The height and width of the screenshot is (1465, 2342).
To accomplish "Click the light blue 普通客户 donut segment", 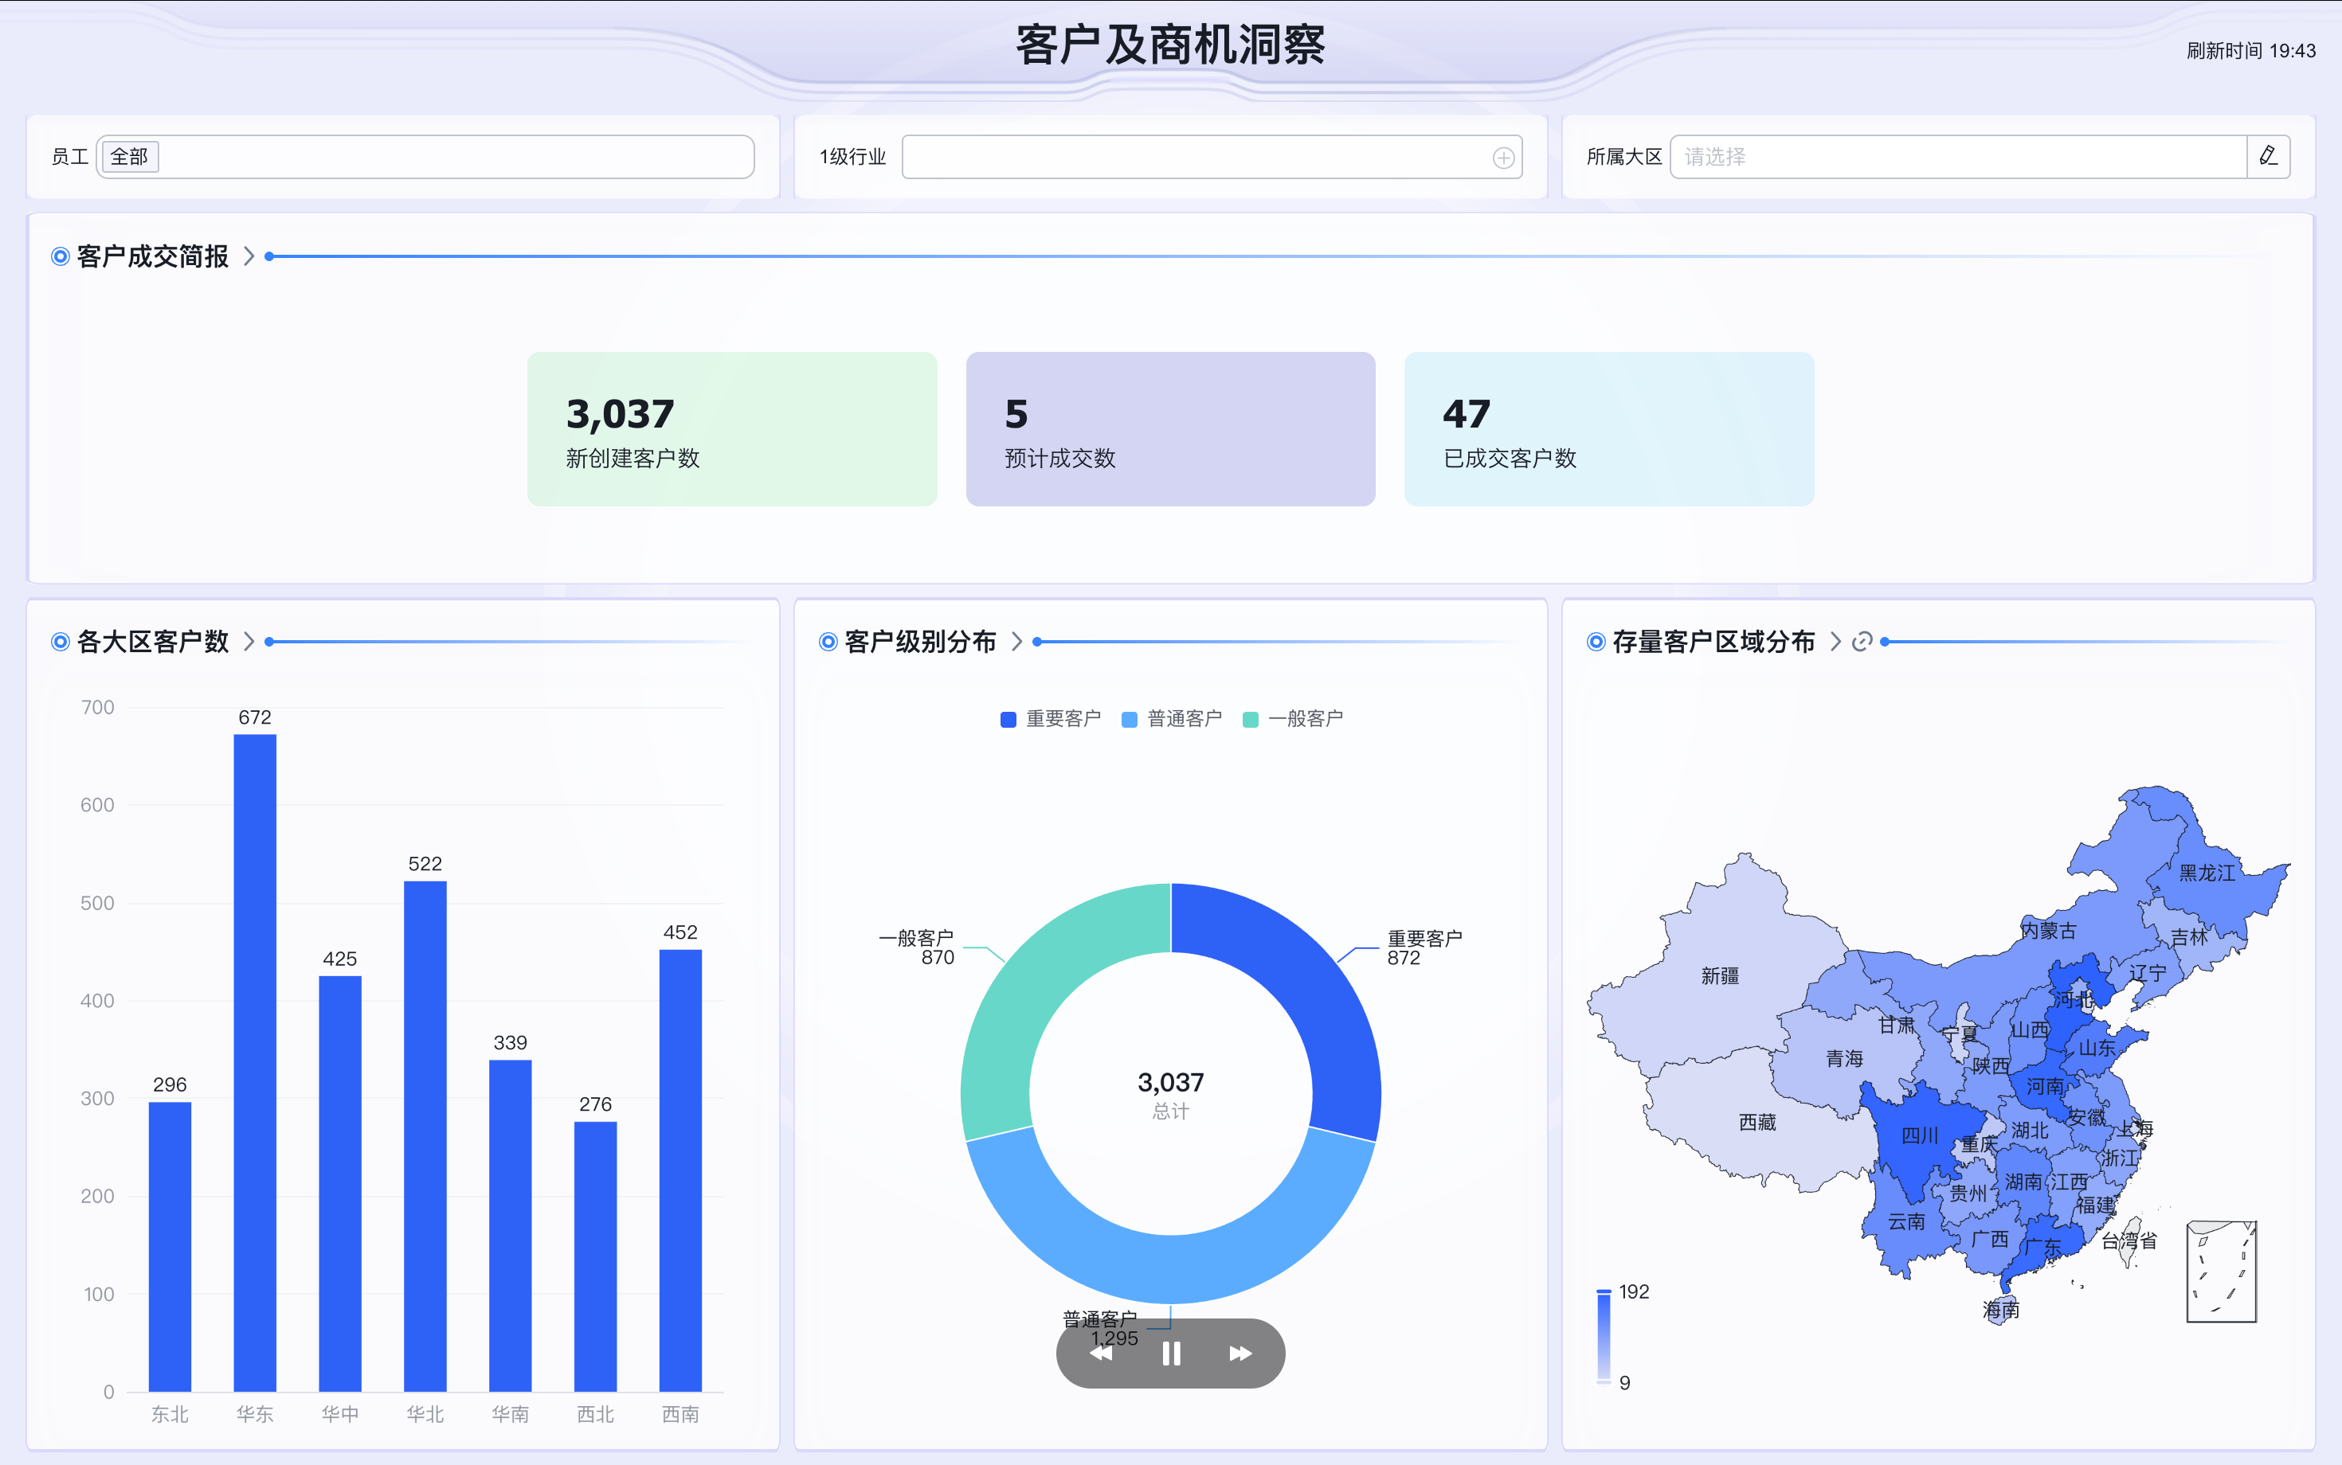I will coord(1171,1268).
